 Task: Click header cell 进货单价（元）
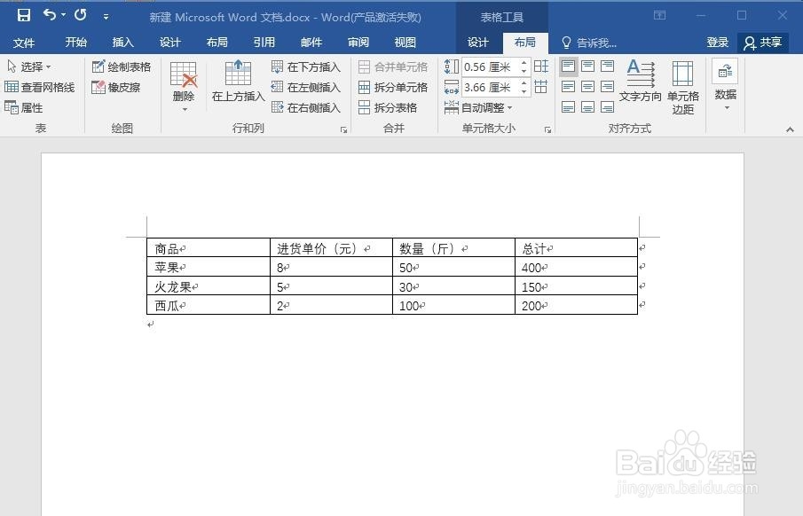331,248
